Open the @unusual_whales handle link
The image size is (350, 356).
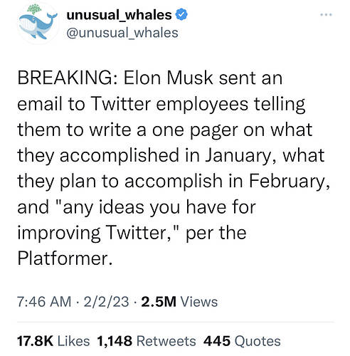122,33
